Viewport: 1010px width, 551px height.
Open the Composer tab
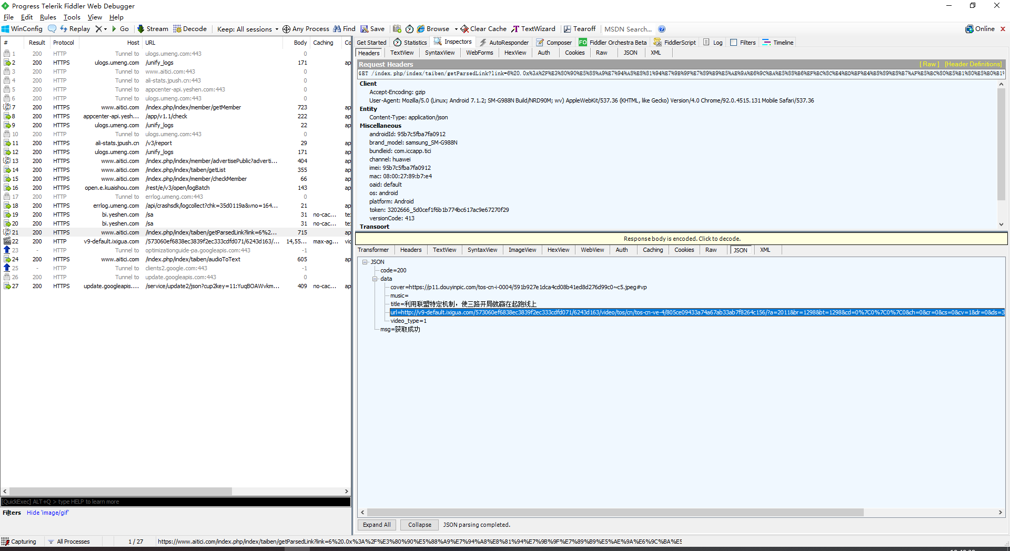tap(554, 43)
